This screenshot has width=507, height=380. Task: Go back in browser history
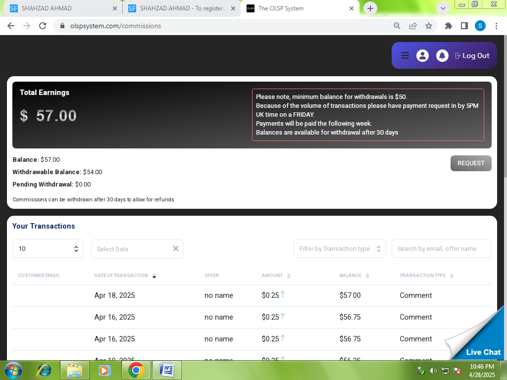(x=11, y=26)
